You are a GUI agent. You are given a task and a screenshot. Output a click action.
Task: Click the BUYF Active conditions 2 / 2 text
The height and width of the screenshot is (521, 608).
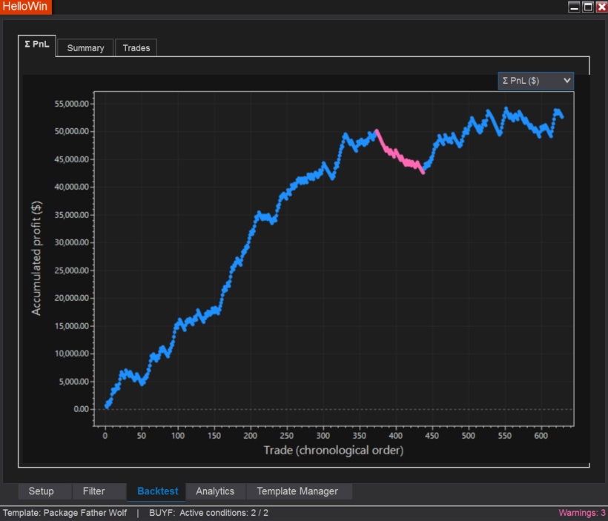click(x=208, y=513)
